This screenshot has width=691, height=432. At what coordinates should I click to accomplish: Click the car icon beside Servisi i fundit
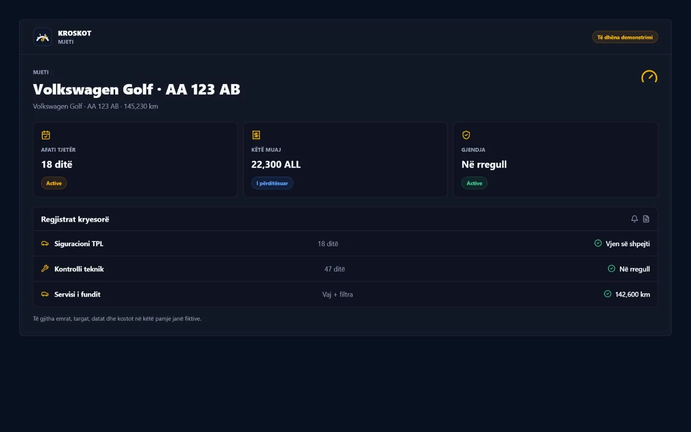click(45, 294)
